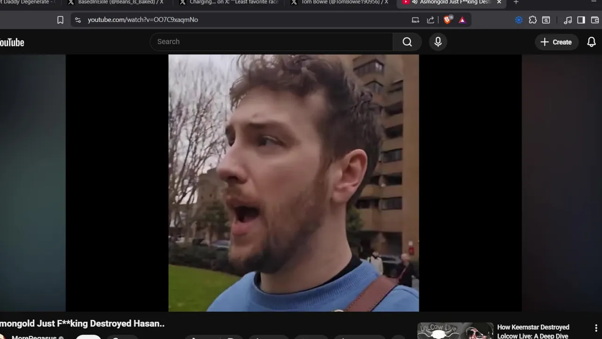Screen dimensions: 602x339
Task: Select the Asmongold Just F**king YouTube tab
Action: click(x=451, y=2)
